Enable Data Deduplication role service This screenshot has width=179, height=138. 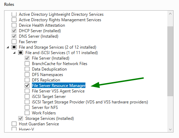(27, 69)
